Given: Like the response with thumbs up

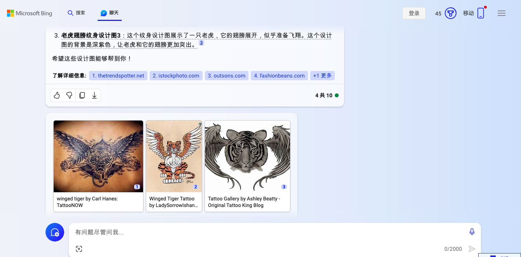Looking at the screenshot, I should click(57, 95).
